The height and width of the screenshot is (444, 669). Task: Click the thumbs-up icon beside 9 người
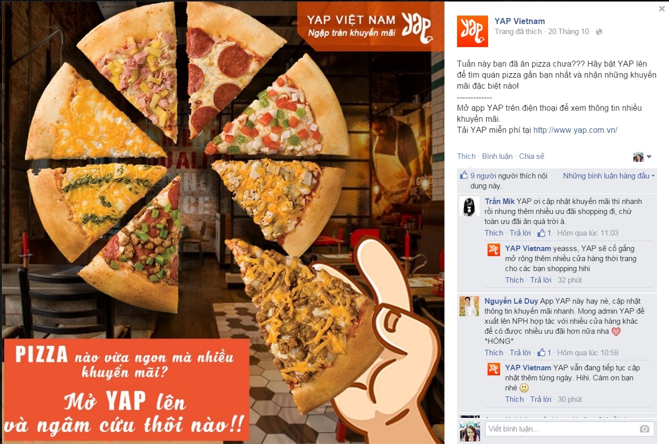pos(464,175)
